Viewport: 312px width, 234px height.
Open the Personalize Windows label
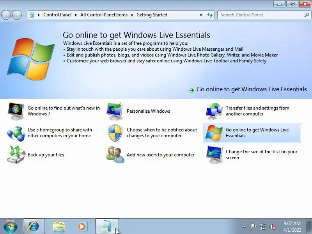tap(148, 111)
